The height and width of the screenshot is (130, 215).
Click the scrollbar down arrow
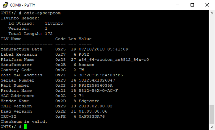212,127
